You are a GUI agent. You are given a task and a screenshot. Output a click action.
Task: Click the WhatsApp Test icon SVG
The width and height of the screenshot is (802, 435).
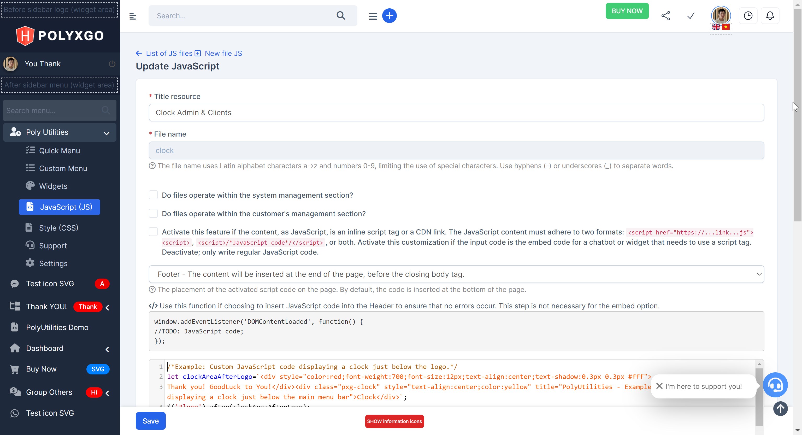15,413
